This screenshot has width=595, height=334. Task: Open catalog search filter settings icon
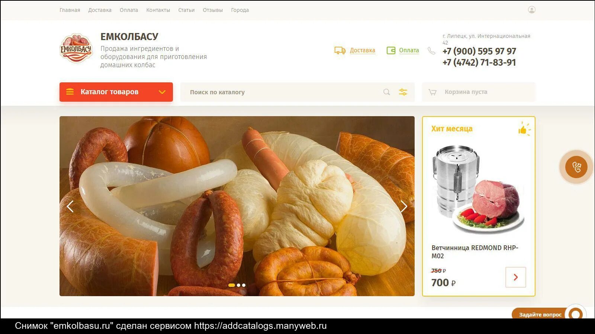click(x=403, y=92)
